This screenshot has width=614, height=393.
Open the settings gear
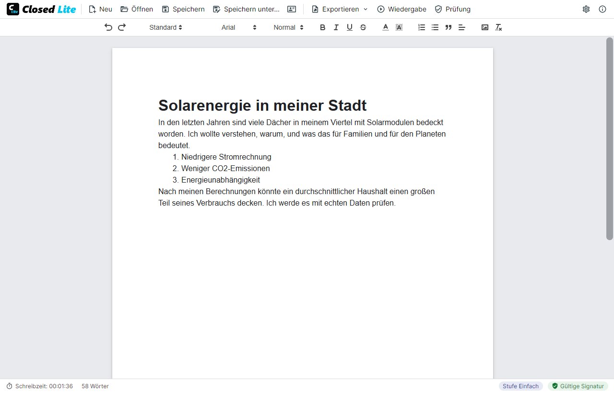(x=586, y=9)
